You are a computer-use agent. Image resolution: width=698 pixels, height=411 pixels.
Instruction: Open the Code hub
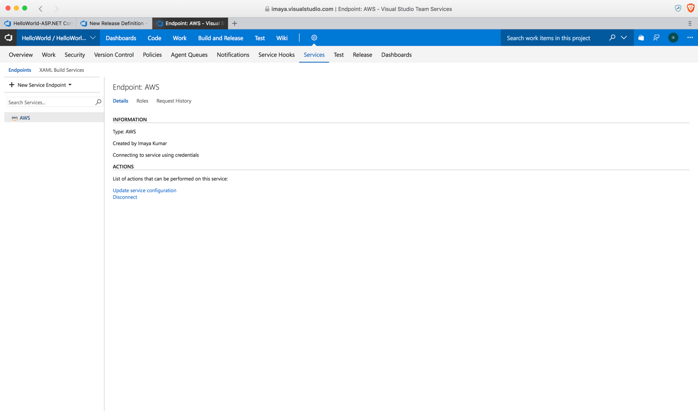(154, 38)
